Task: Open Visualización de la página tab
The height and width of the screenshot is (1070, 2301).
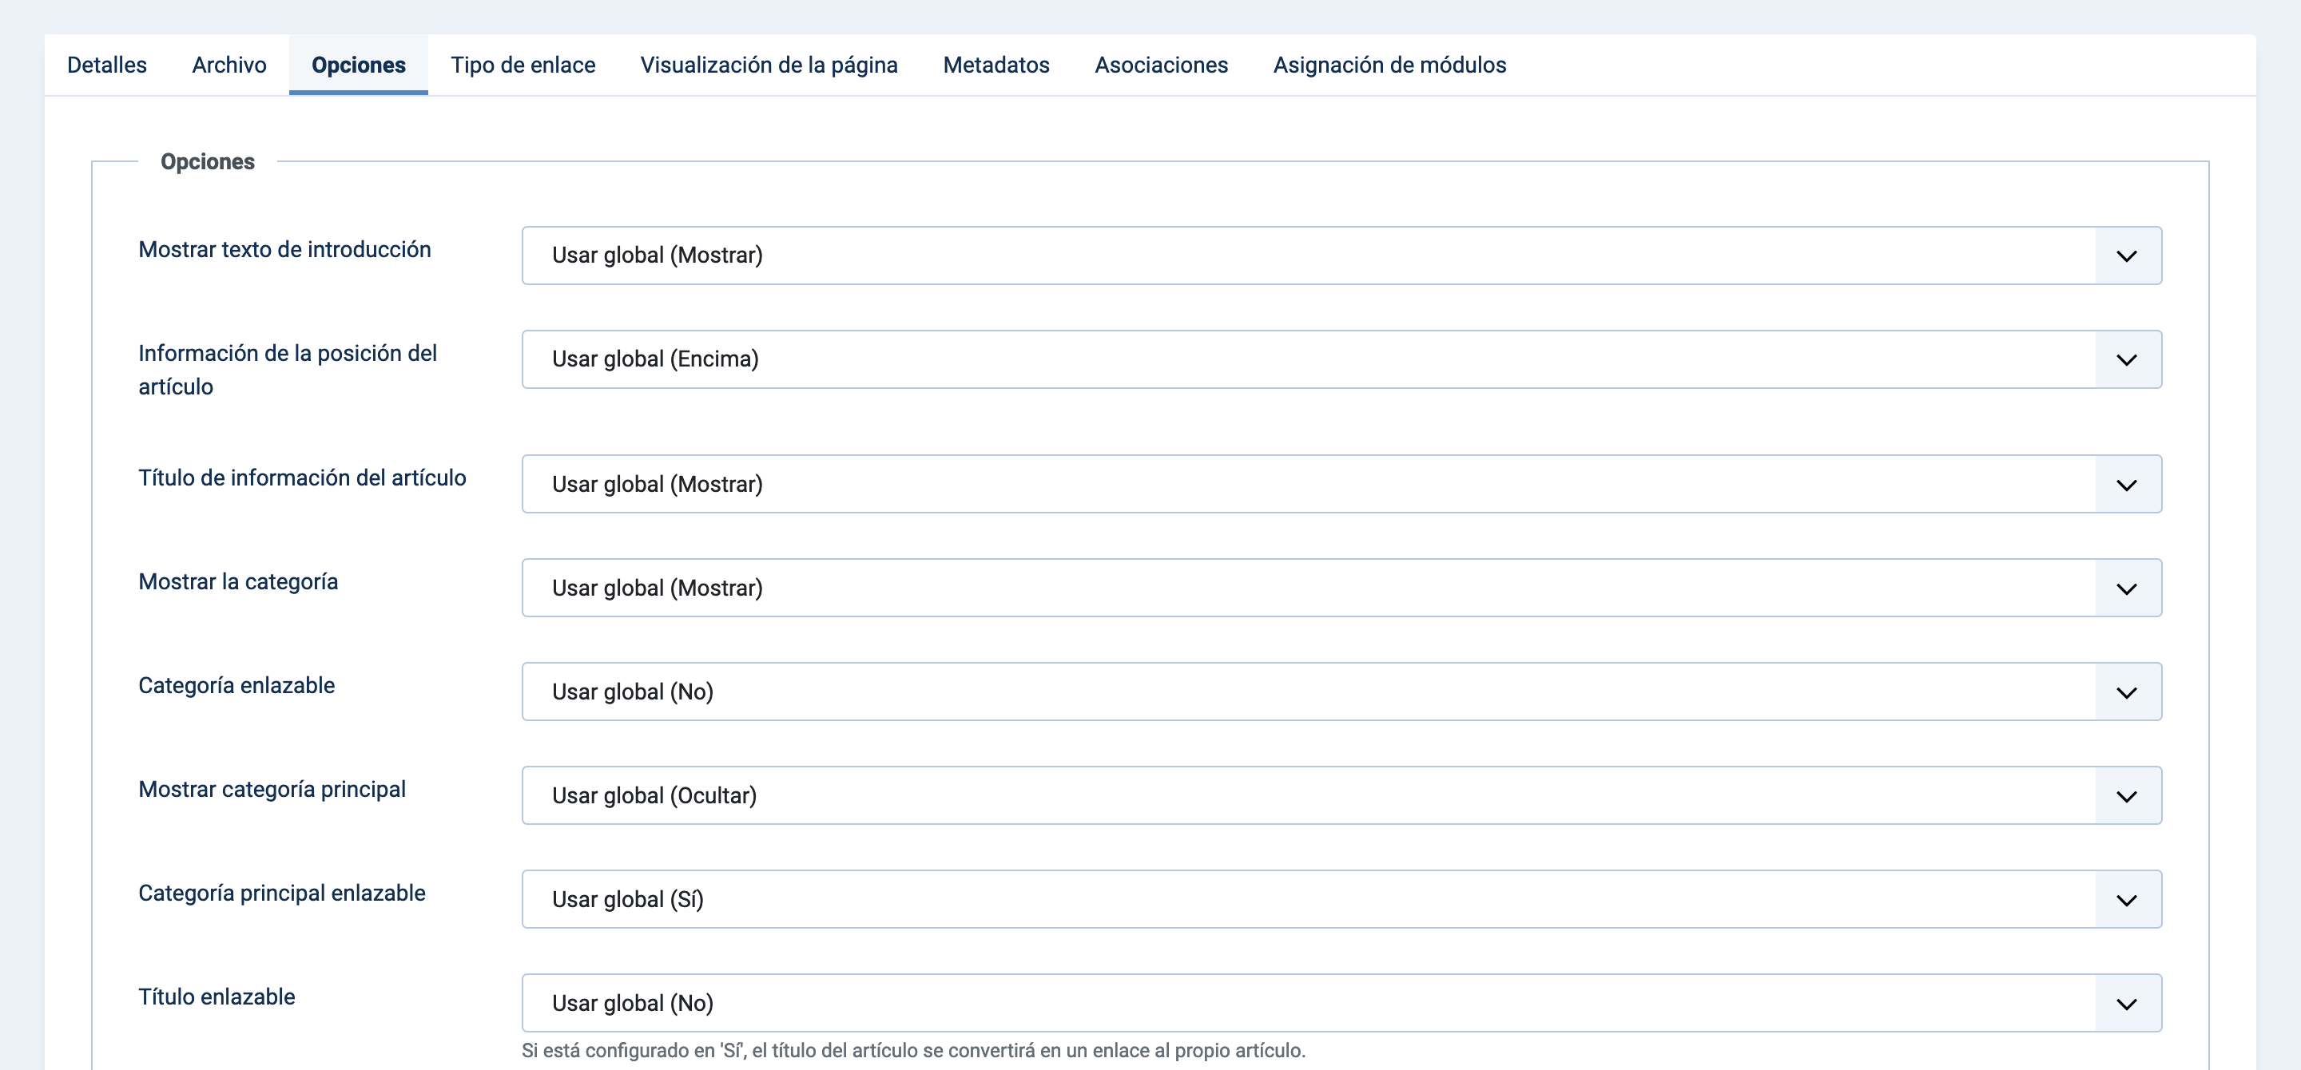Action: [769, 65]
